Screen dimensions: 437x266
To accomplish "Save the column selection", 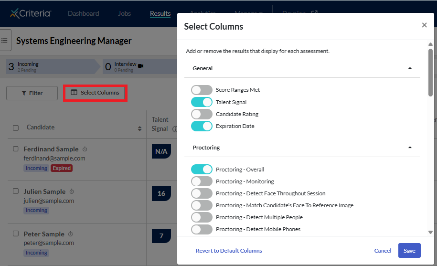I will [x=409, y=251].
